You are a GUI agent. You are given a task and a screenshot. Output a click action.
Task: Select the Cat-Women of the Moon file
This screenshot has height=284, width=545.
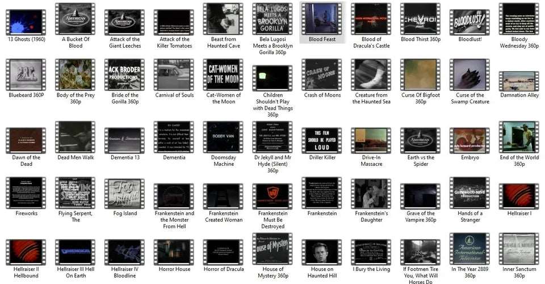tap(224, 74)
